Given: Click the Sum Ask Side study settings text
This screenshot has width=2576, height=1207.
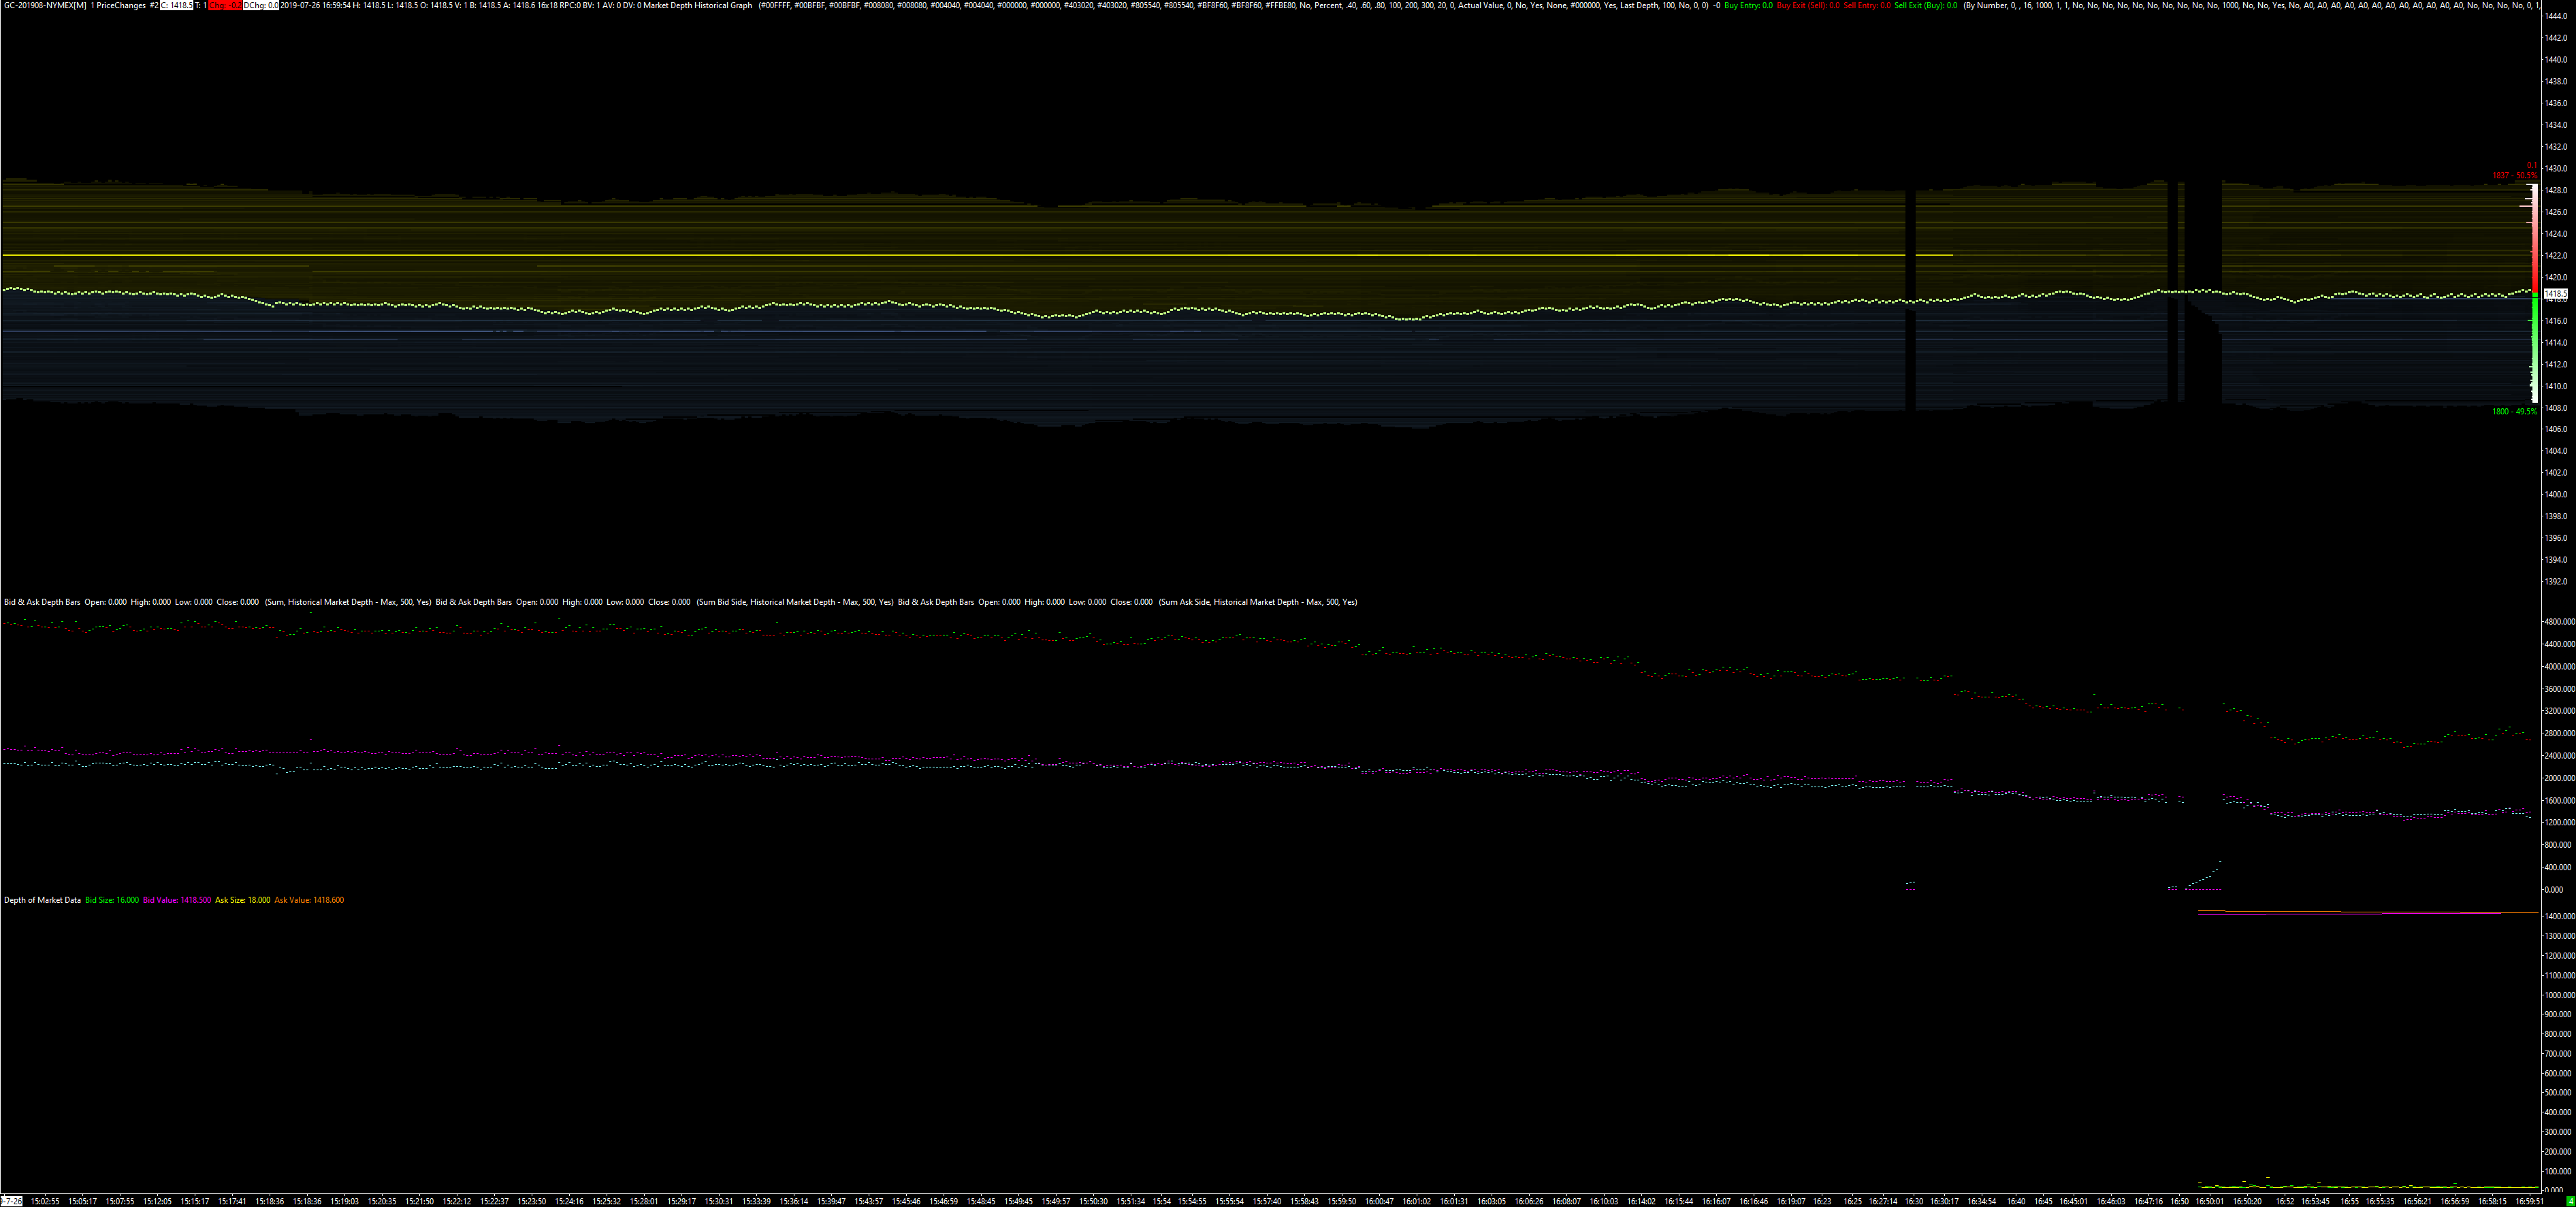Looking at the screenshot, I should click(x=1258, y=603).
